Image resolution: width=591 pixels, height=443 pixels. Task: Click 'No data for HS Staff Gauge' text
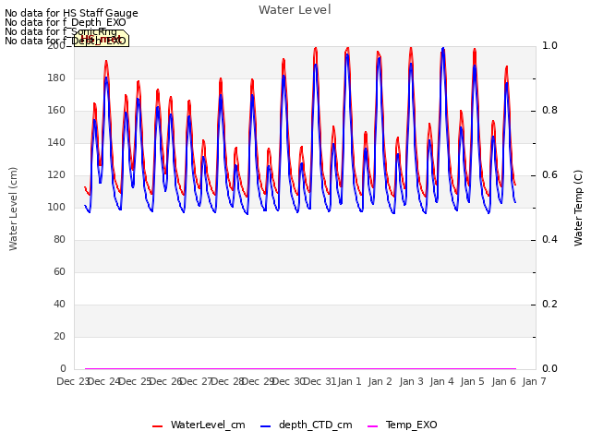[71, 13]
